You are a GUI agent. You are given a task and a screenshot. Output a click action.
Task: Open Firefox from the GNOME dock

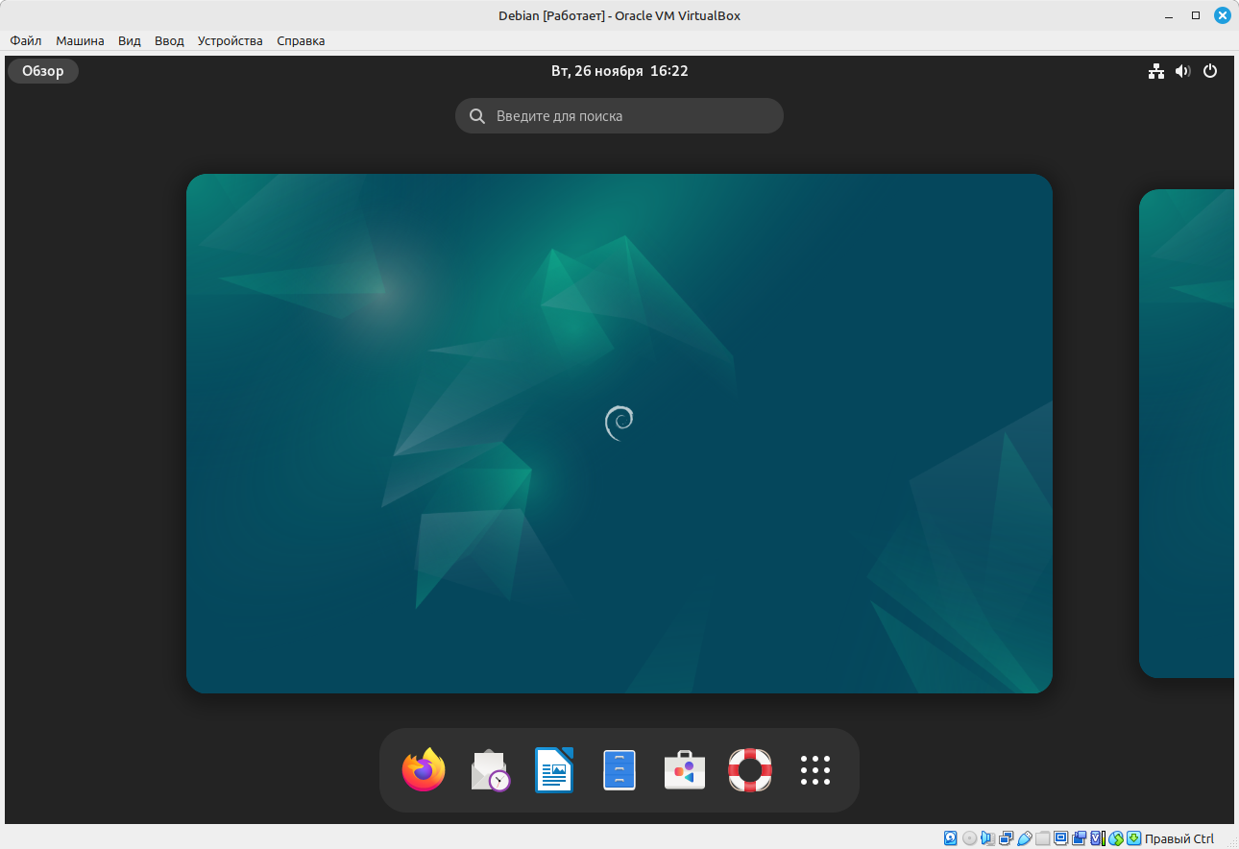[x=424, y=770]
